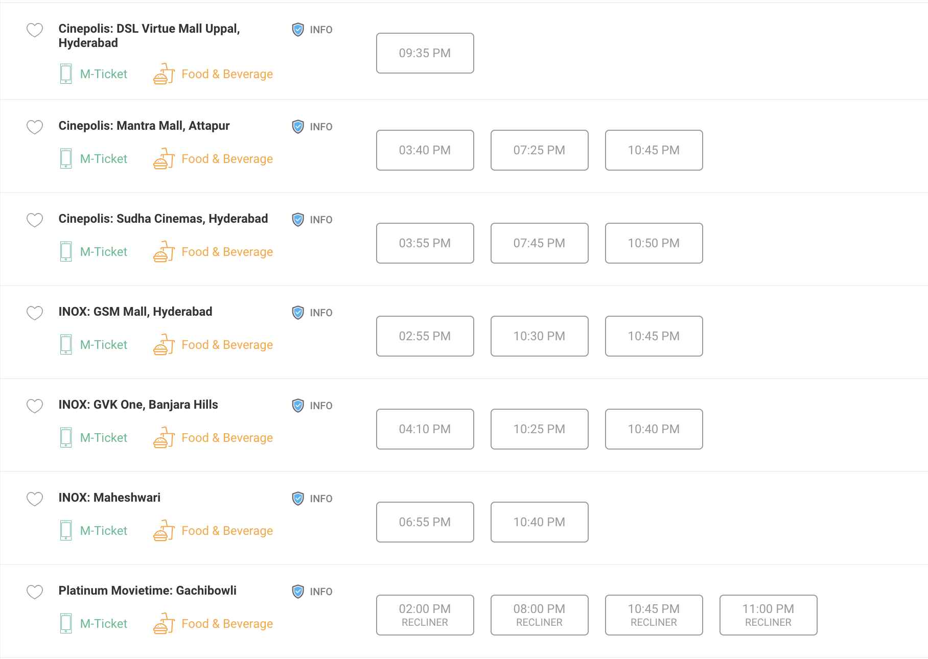Click M-Ticket phone icon for INOX GSM Mall
This screenshot has height=659, width=928.
pyautogui.click(x=66, y=344)
